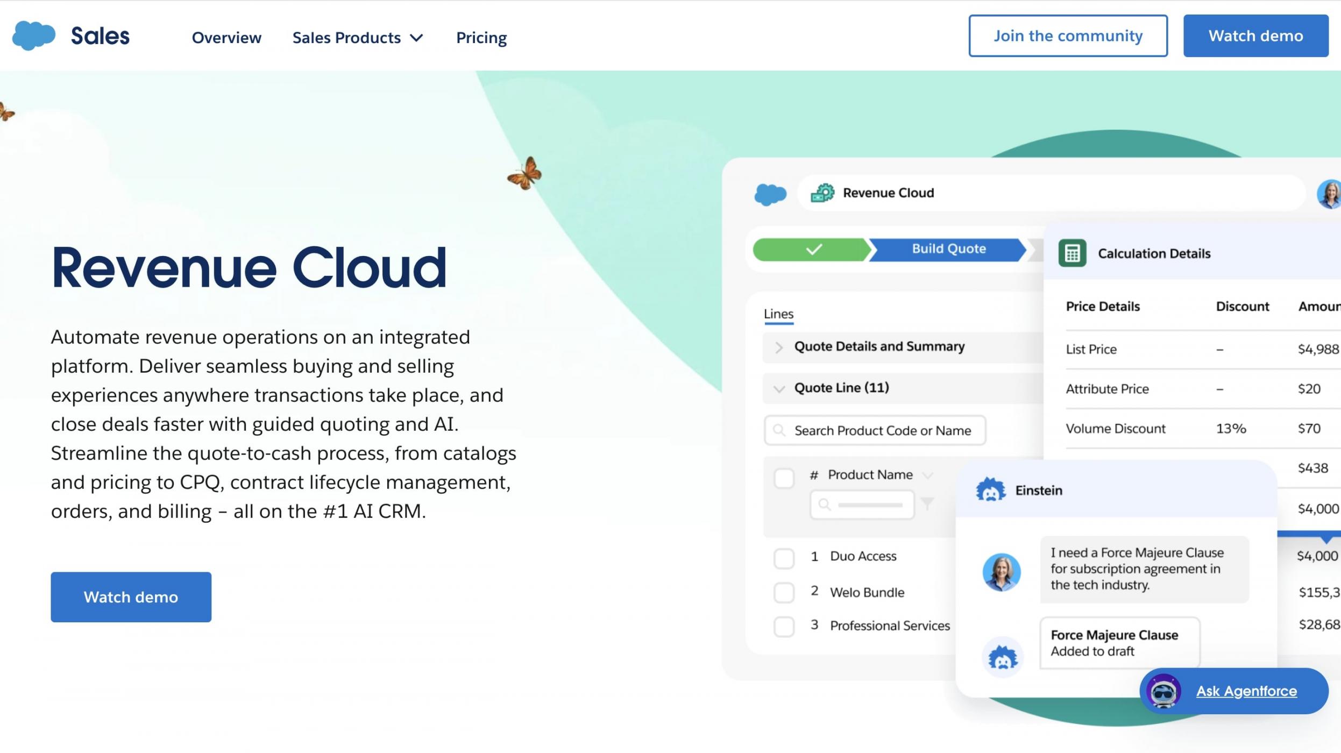Click the magnifier icon in the product code search
Screen dimensions: 1341x753
pos(778,430)
